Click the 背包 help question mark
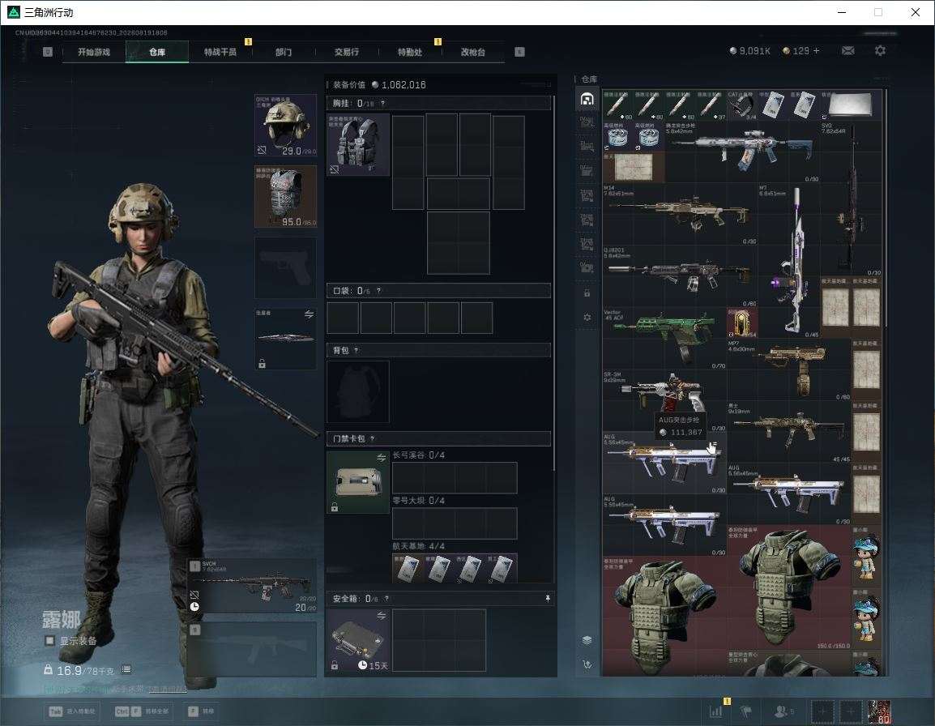 point(356,351)
